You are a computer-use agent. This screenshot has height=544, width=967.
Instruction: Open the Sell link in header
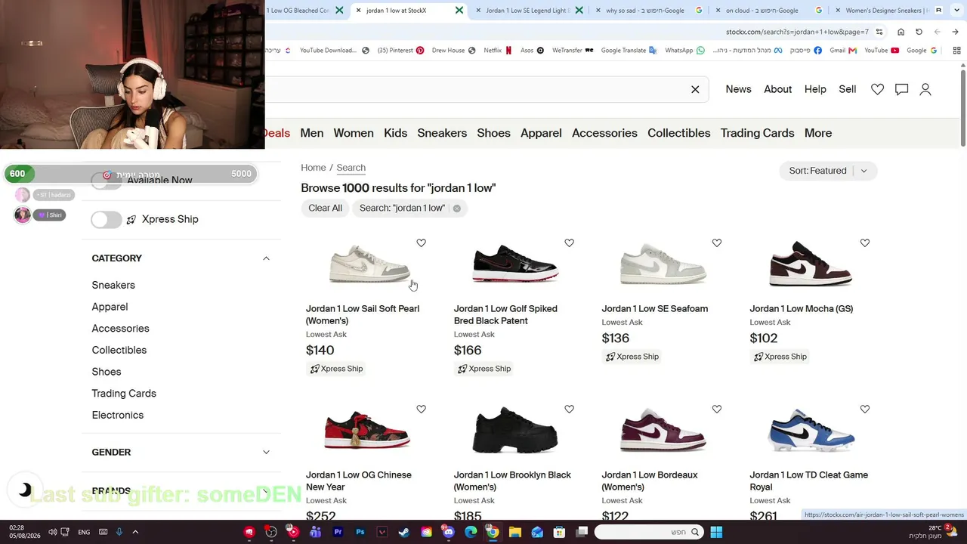(x=848, y=89)
